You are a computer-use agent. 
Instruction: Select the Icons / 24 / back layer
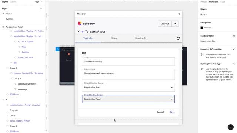(x=25, y=58)
